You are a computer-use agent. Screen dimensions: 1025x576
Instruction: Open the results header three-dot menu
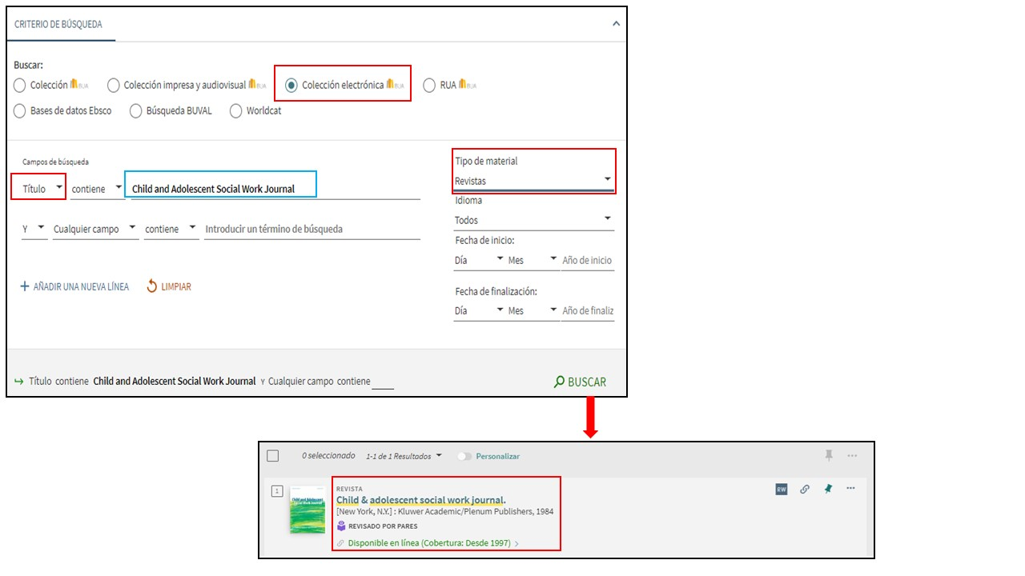(x=852, y=455)
